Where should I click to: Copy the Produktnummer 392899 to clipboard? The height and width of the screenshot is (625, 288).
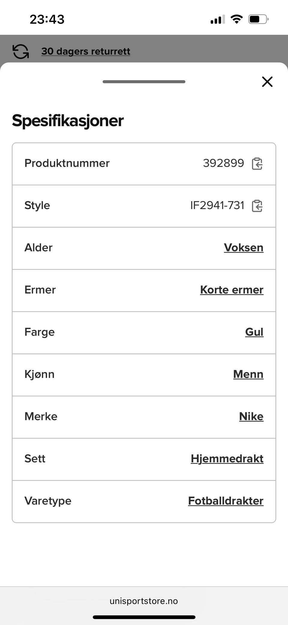(257, 164)
